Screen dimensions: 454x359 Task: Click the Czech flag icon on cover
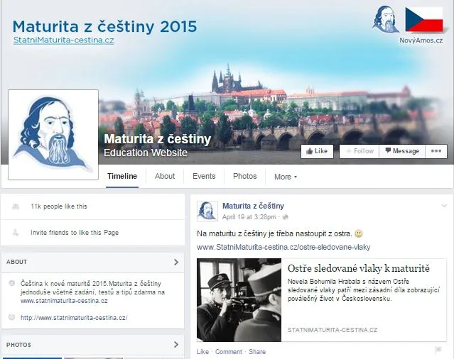pos(424,19)
